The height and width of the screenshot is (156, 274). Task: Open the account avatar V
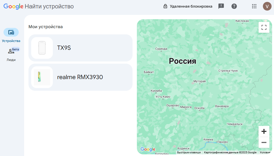pos(267,6)
